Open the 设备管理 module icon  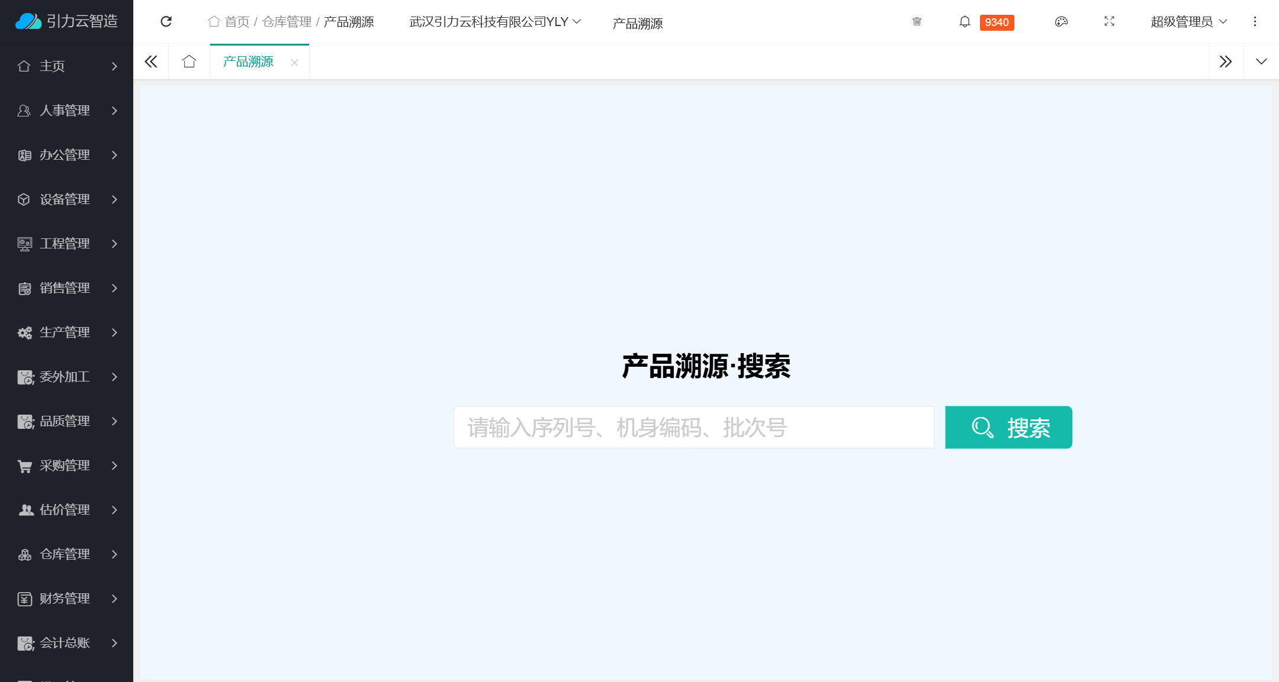pyautogui.click(x=24, y=199)
